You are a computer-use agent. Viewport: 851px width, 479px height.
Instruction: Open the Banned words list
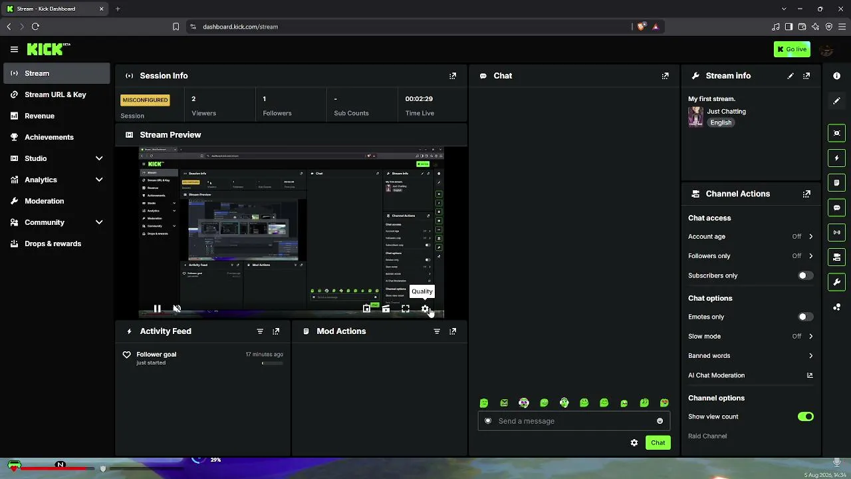(x=751, y=356)
